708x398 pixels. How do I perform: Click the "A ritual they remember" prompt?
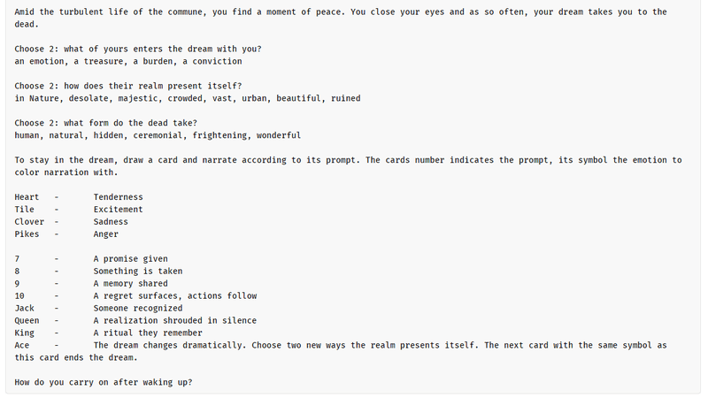pyautogui.click(x=148, y=333)
